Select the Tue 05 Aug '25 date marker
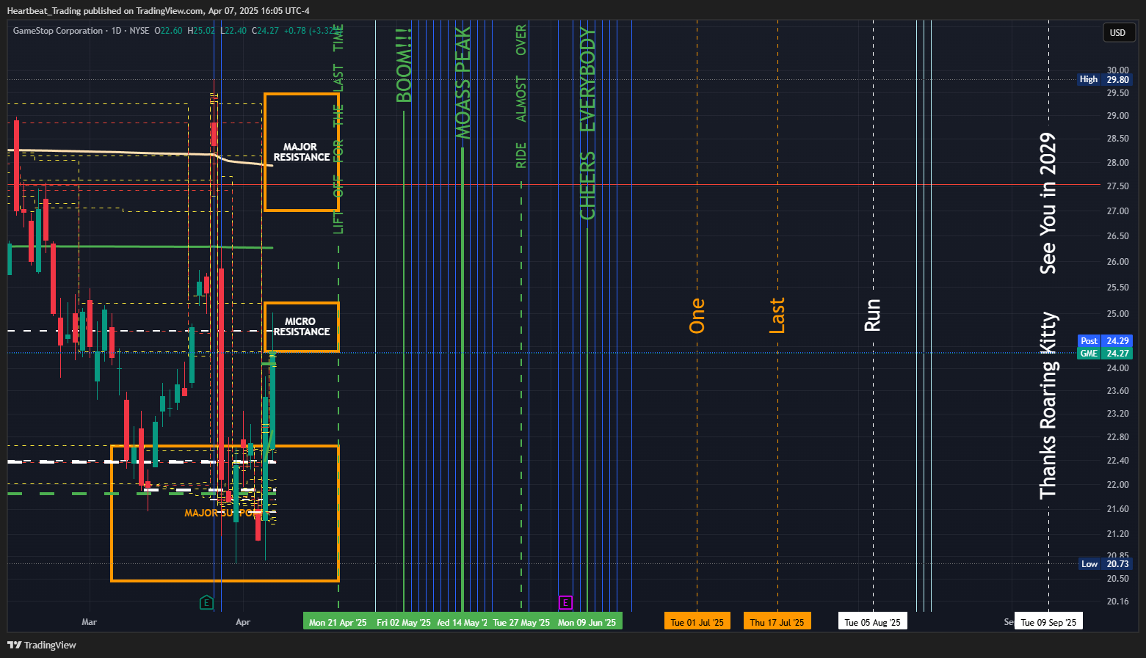 (873, 622)
